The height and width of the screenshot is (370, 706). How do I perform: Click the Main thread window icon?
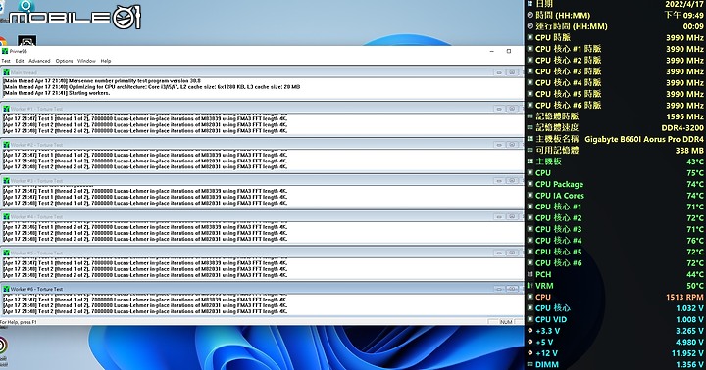[6, 72]
